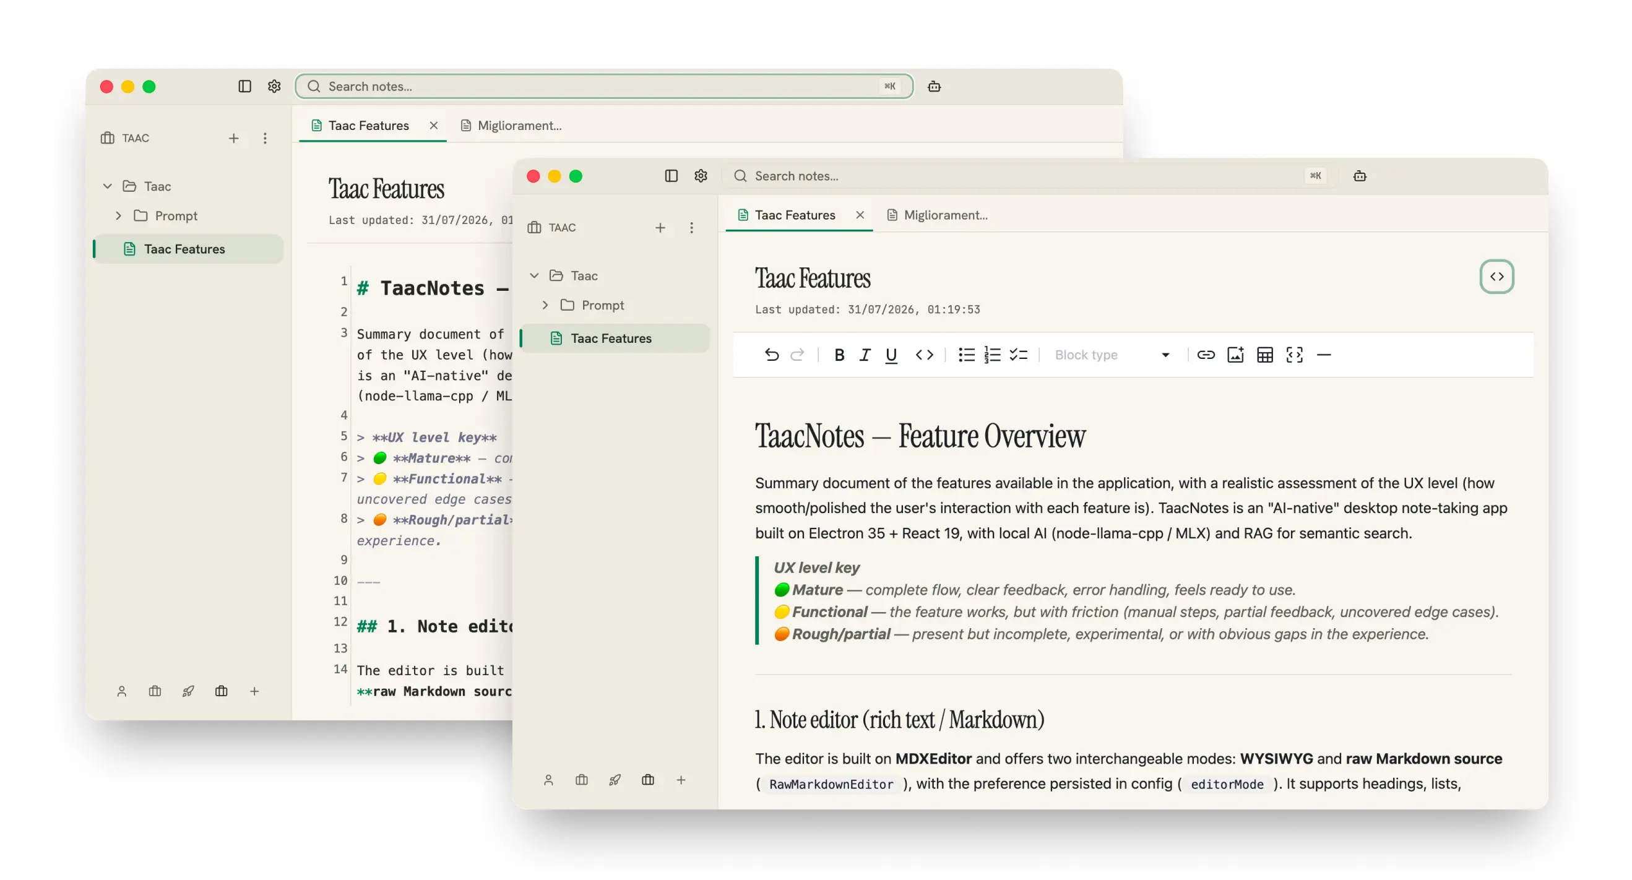
Task: Select the Taac Features note in the back window's sidebar
Action: 188,249
